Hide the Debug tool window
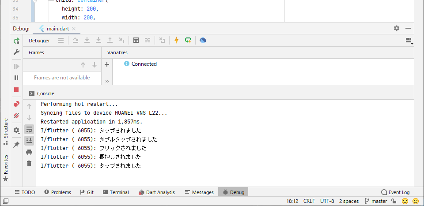 [x=408, y=28]
